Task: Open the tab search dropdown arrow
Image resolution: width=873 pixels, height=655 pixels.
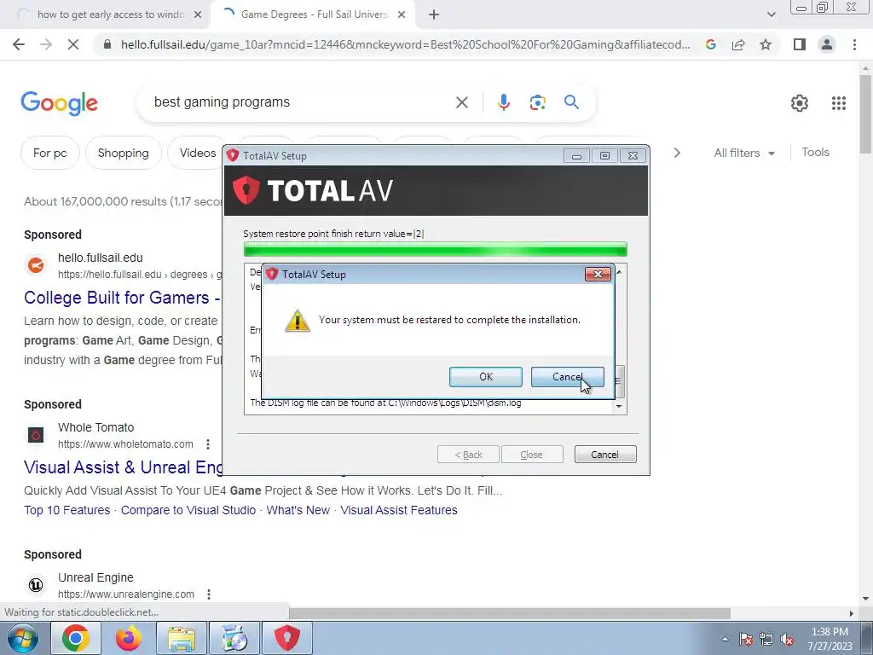Action: (x=771, y=15)
